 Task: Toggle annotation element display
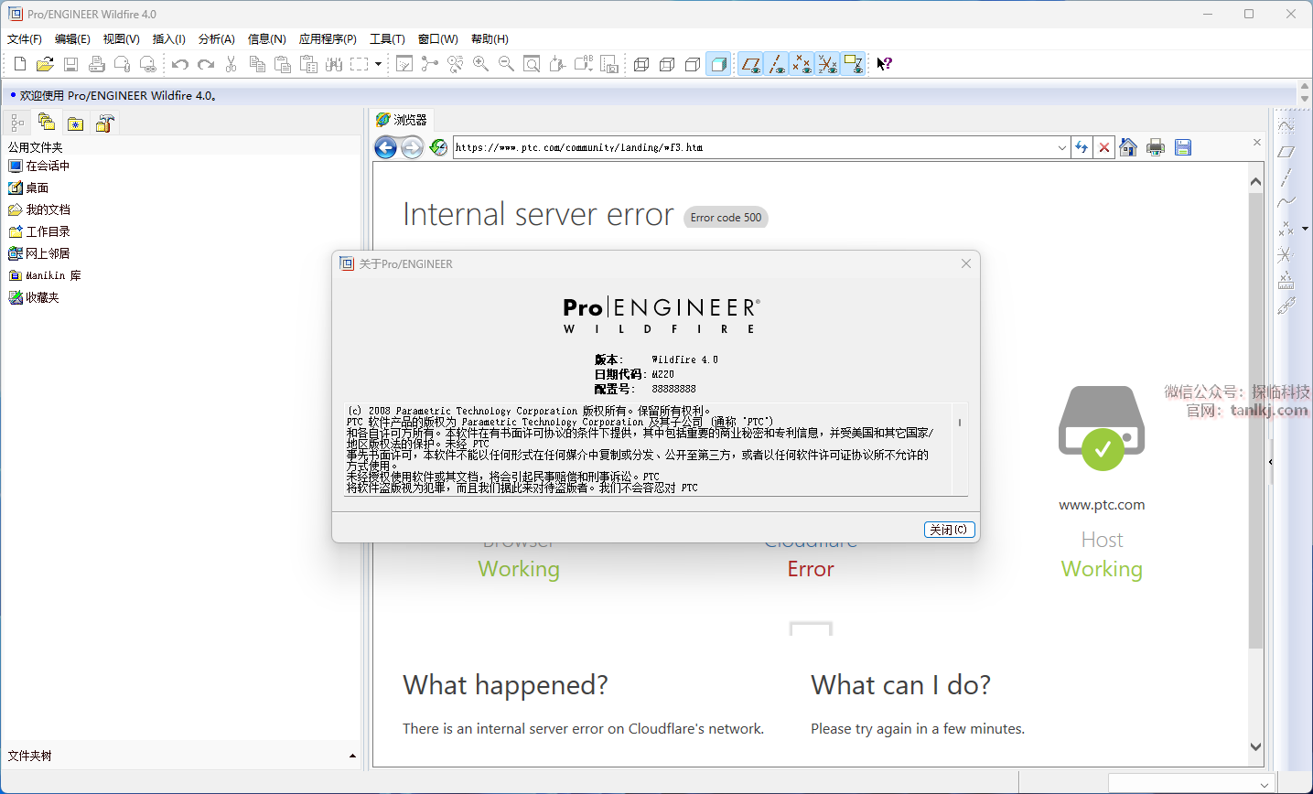853,64
